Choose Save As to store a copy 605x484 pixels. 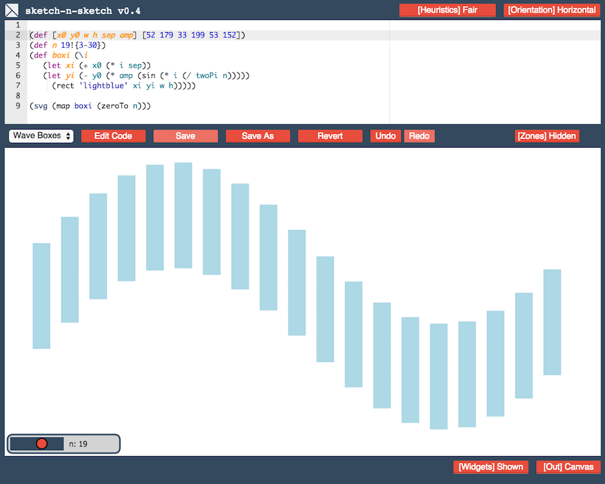(258, 136)
